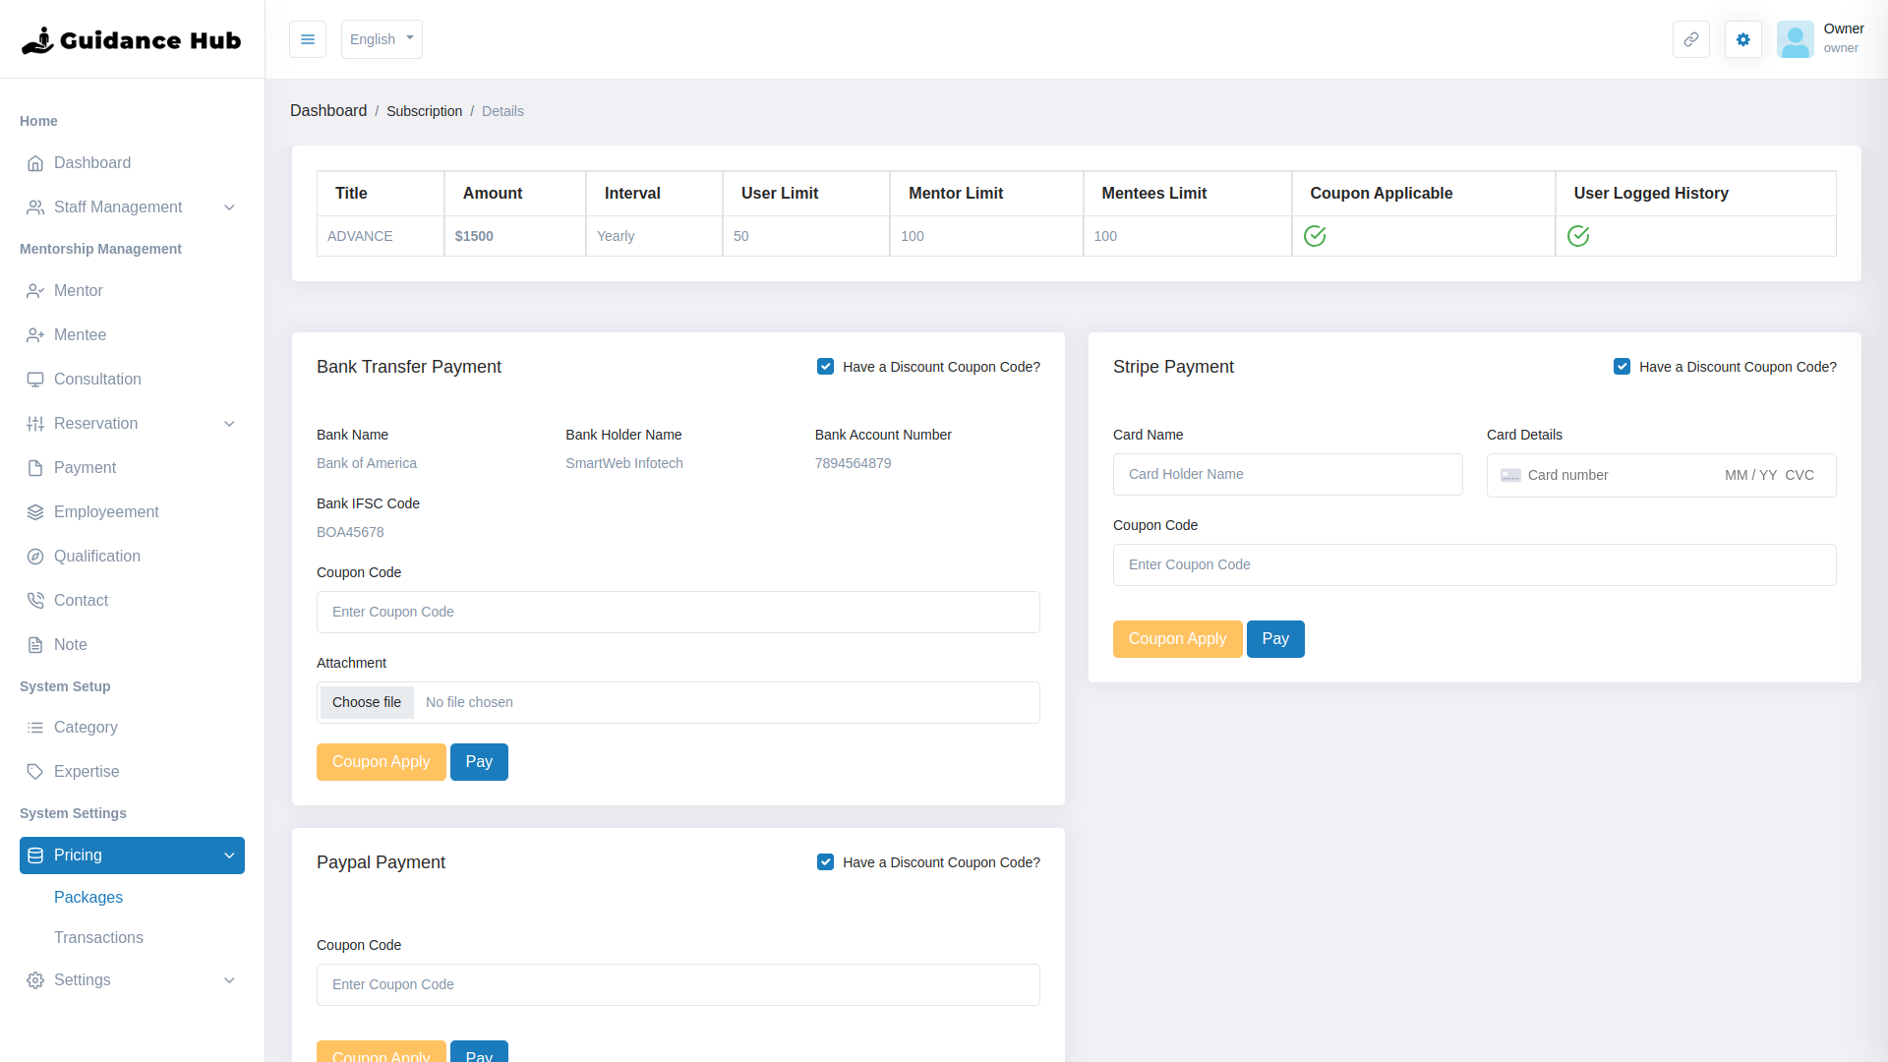This screenshot has width=1888, height=1062.
Task: Disable Stripe Payment discount coupon checkbox
Action: coord(1622,366)
